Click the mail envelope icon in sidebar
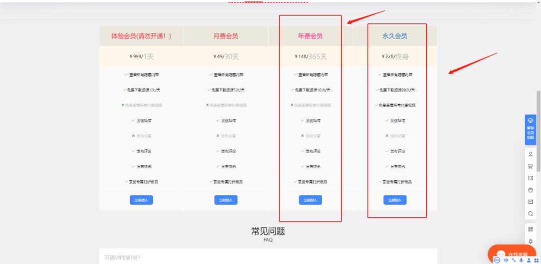Viewport: 541px width, 264px height. coord(530,202)
